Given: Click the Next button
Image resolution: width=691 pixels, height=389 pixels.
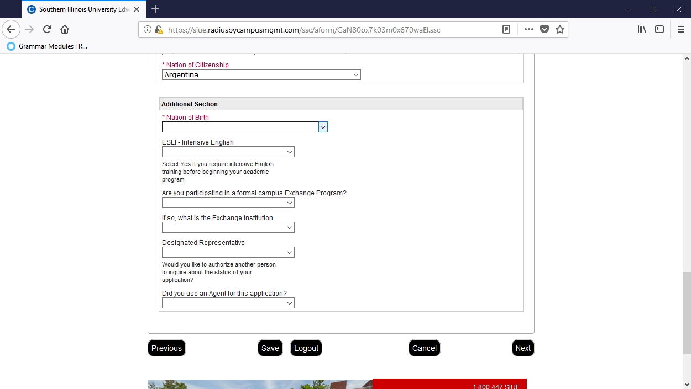Looking at the screenshot, I should pos(523,348).
